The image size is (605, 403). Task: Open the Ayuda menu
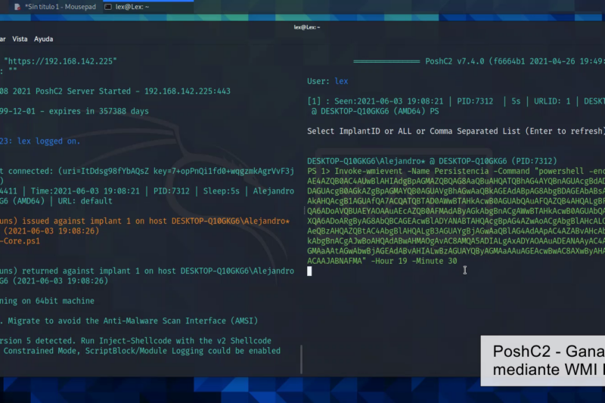tap(44, 39)
